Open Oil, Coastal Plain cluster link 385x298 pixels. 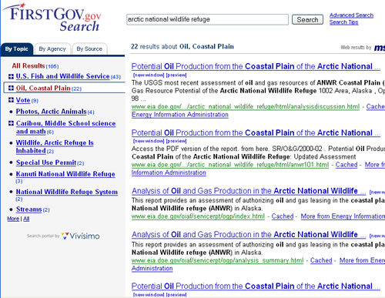coord(43,89)
